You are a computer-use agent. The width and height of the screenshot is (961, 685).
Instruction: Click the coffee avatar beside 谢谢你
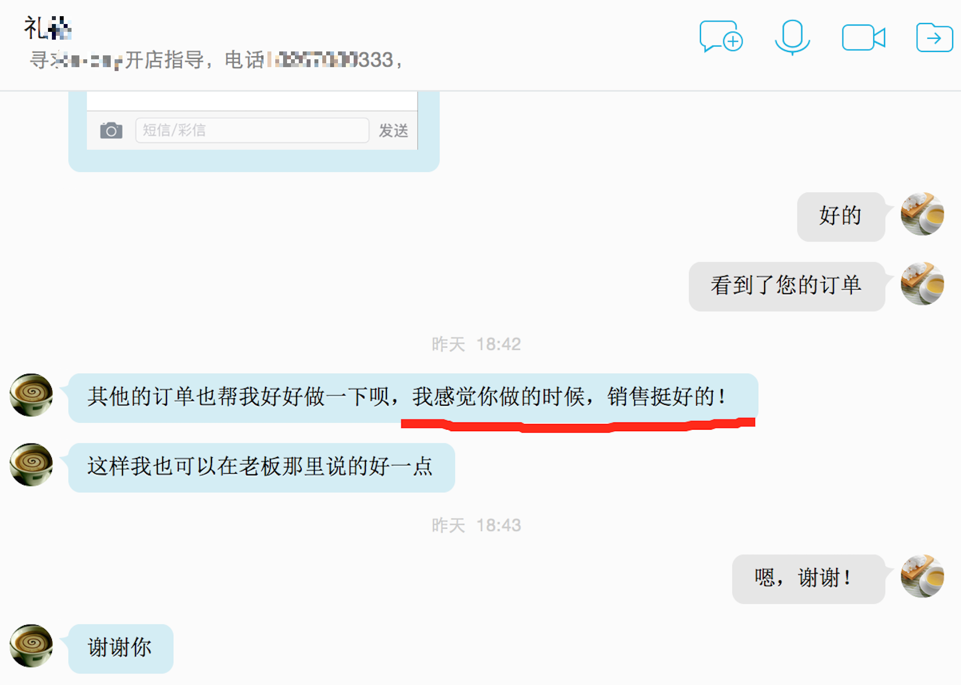pyautogui.click(x=31, y=646)
